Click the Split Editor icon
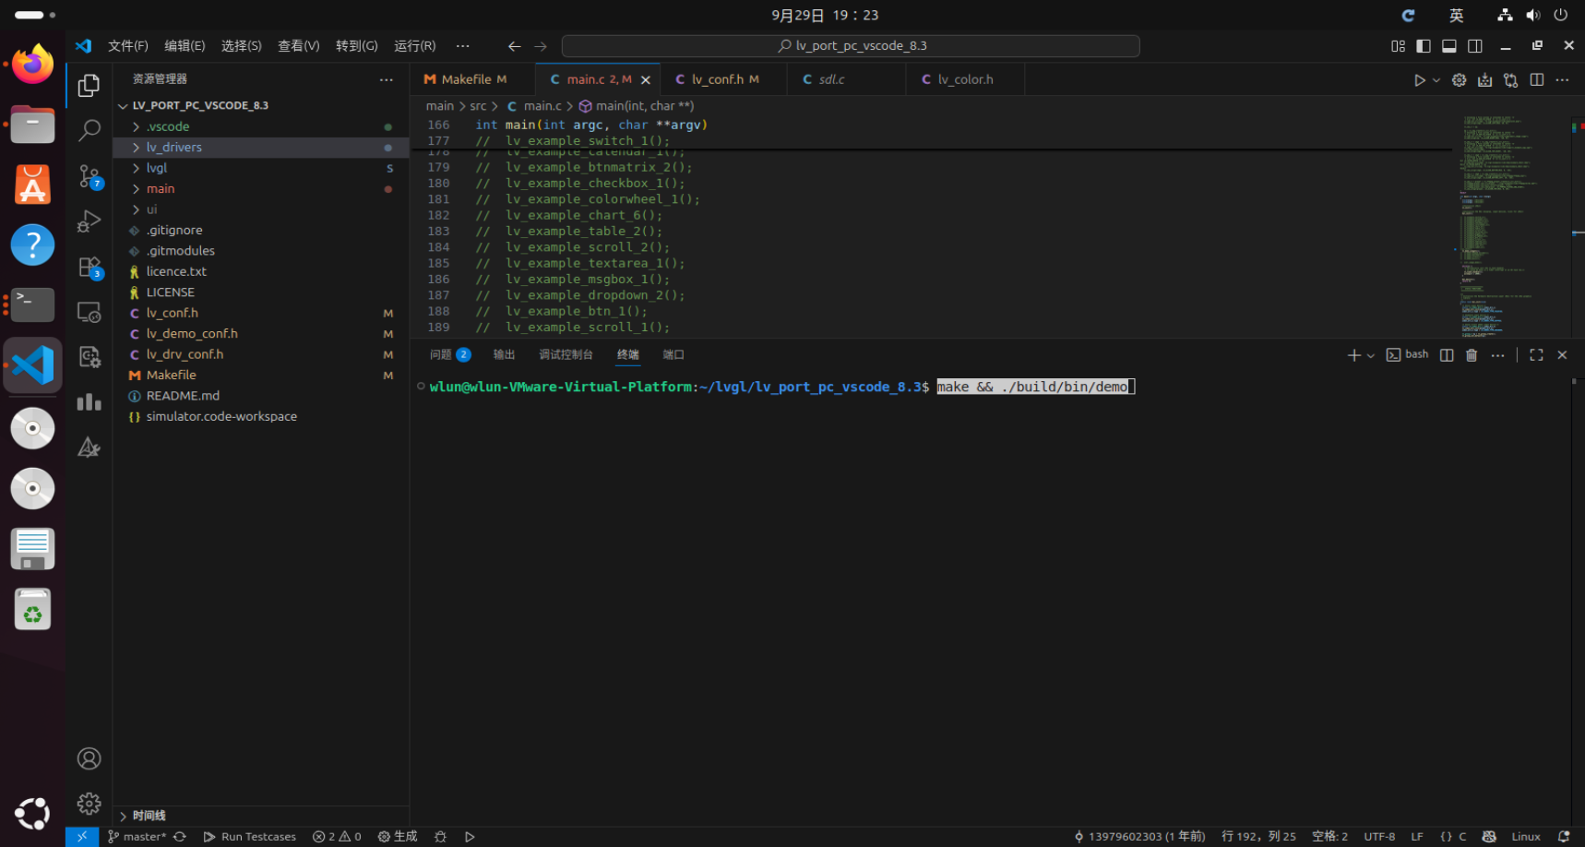The width and height of the screenshot is (1585, 847). [1537, 80]
